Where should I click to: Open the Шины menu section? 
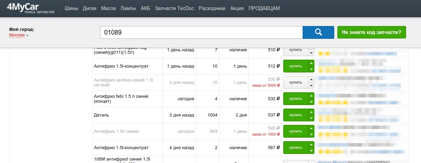click(x=71, y=8)
